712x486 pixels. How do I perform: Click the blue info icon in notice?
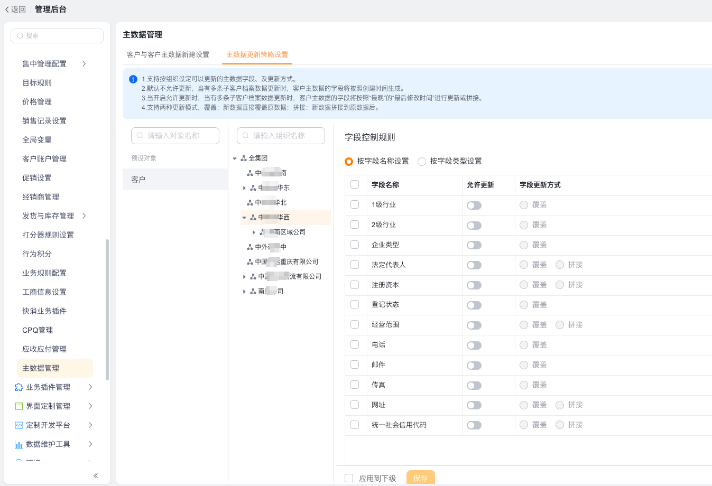coord(133,79)
